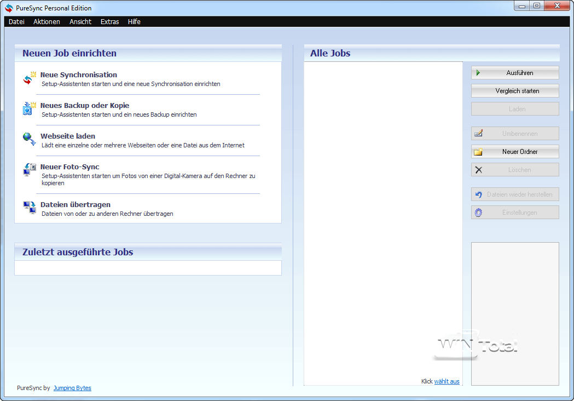Click the pencil icon on Umbenennen
The image size is (574, 401).
pyautogui.click(x=478, y=134)
